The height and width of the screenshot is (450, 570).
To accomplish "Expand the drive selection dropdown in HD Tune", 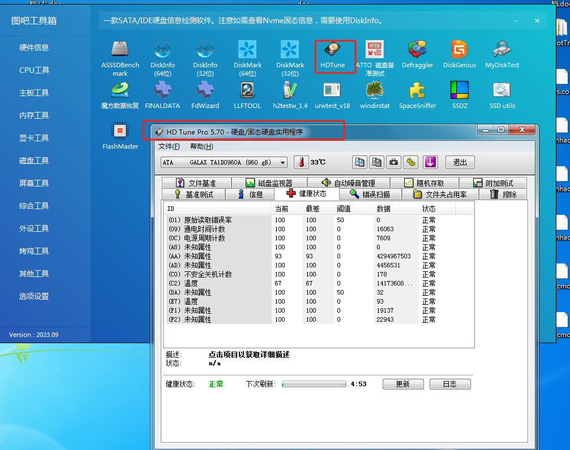I will (282, 163).
